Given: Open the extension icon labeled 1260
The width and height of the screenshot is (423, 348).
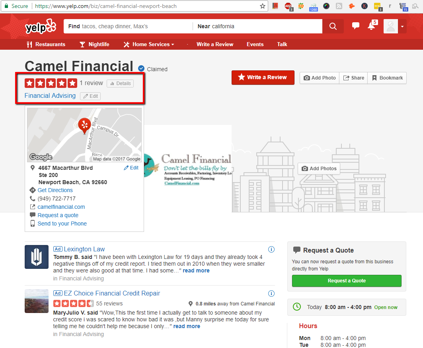Looking at the screenshot, I should tap(313, 7).
